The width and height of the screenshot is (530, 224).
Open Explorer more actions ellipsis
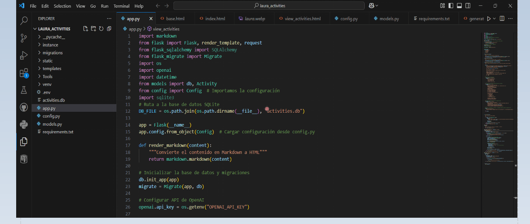109,18
